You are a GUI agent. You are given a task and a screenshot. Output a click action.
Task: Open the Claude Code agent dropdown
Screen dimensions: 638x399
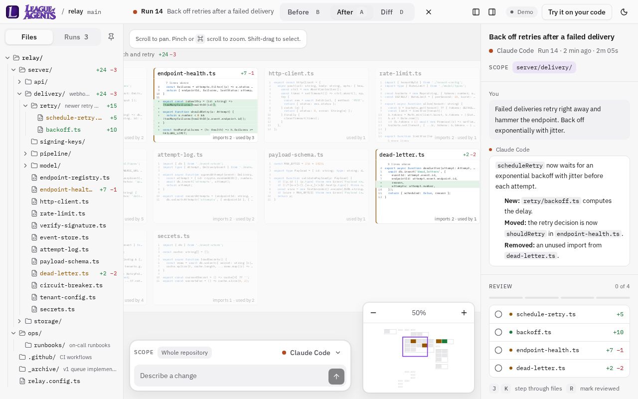coord(311,353)
